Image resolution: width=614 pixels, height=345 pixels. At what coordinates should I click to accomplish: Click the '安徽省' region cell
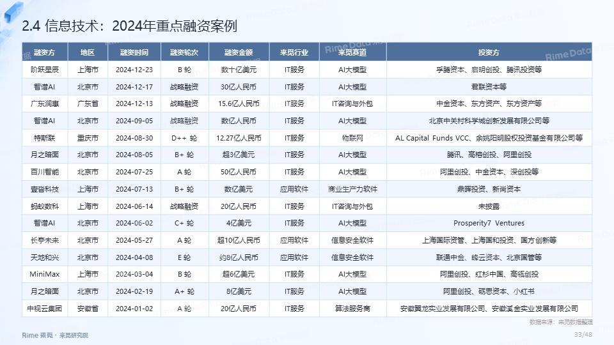click(88, 309)
